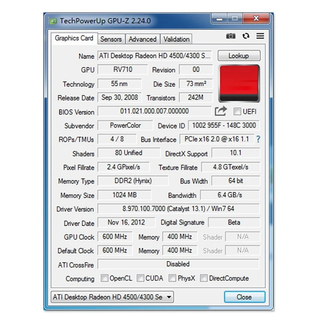
Task: Open the hamburger menu icon
Action: click(x=260, y=36)
